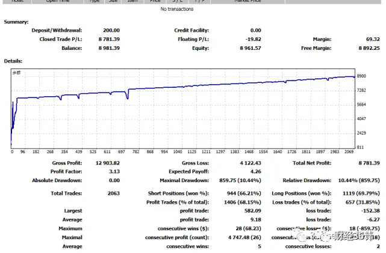
Task: Click average consecutive losses value 2
Action: (x=378, y=246)
